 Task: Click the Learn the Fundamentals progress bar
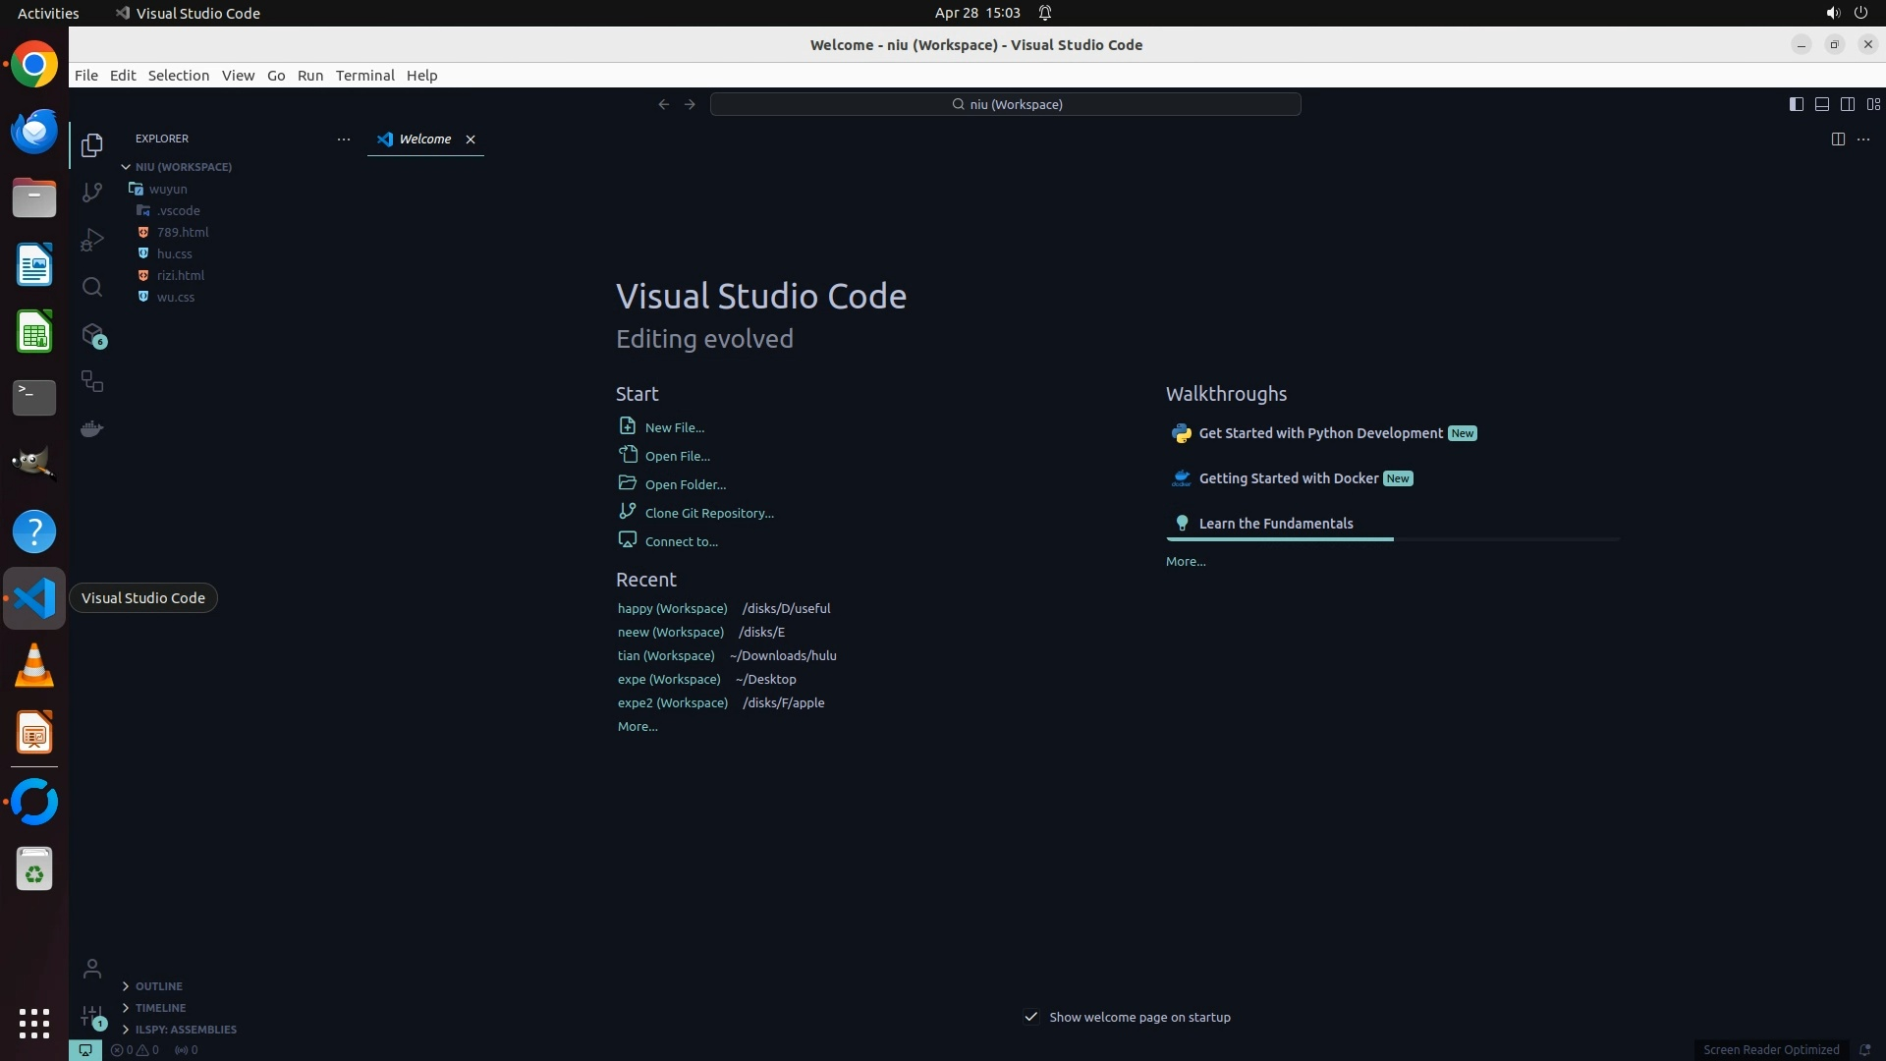[x=1392, y=539]
